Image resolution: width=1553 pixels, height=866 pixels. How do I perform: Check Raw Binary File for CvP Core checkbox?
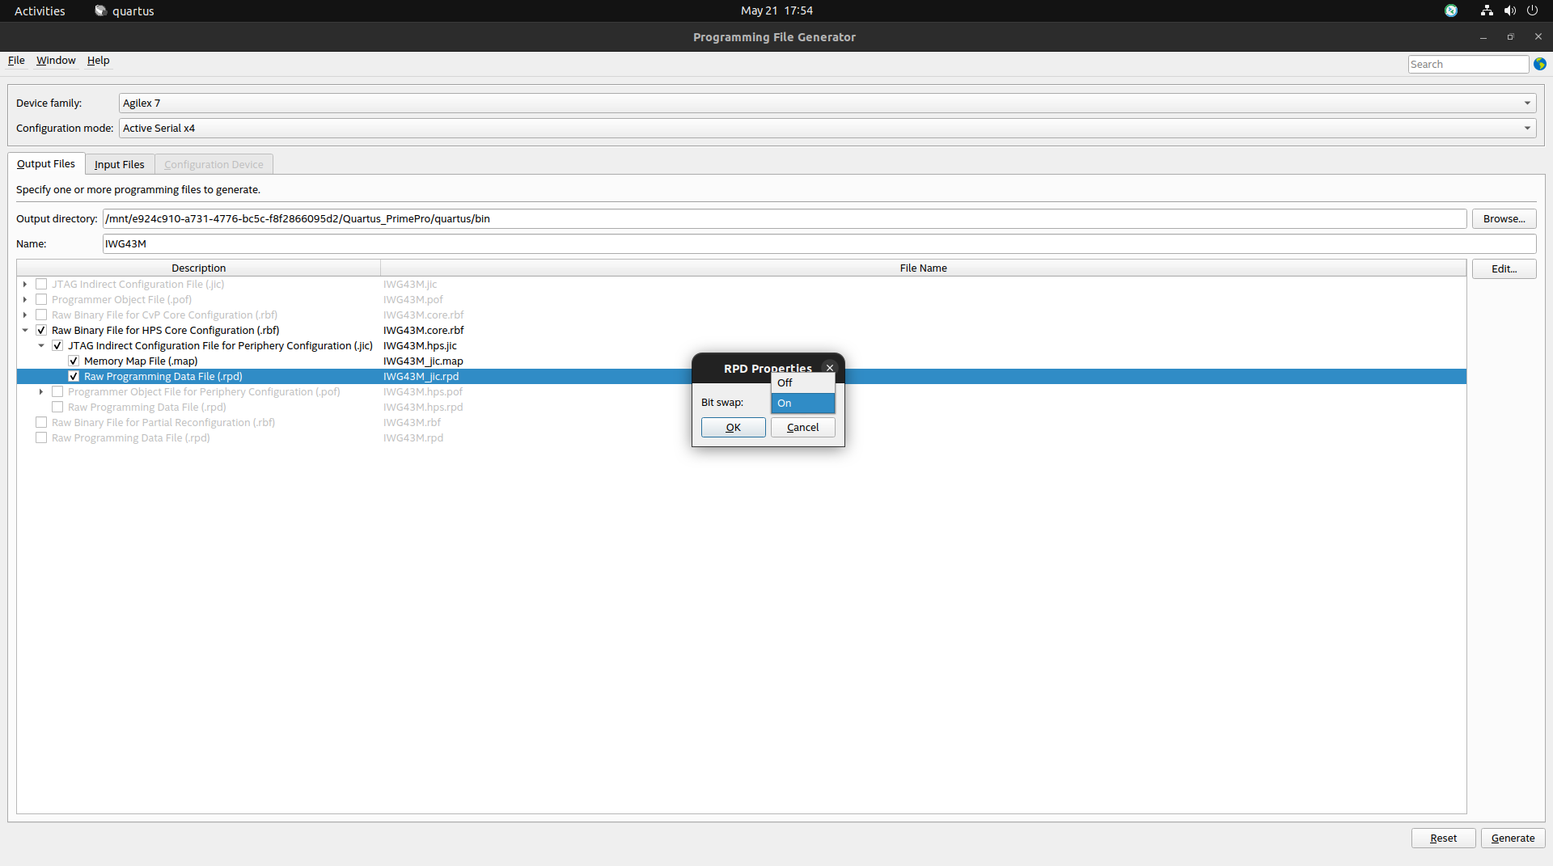41,315
